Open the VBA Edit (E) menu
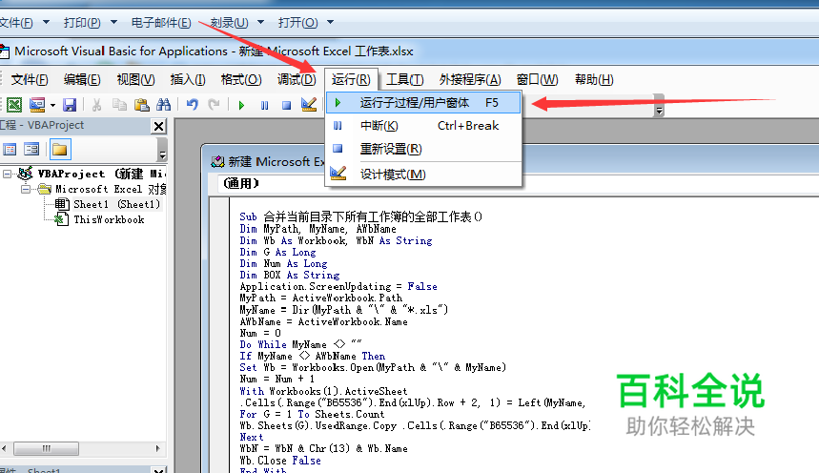819x473 pixels. [x=82, y=79]
